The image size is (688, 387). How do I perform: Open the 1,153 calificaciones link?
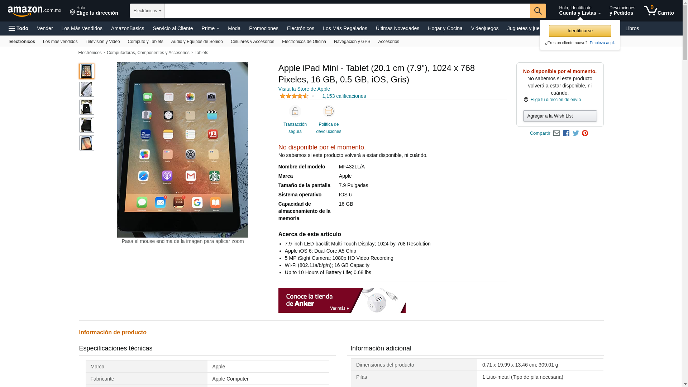pyautogui.click(x=344, y=96)
